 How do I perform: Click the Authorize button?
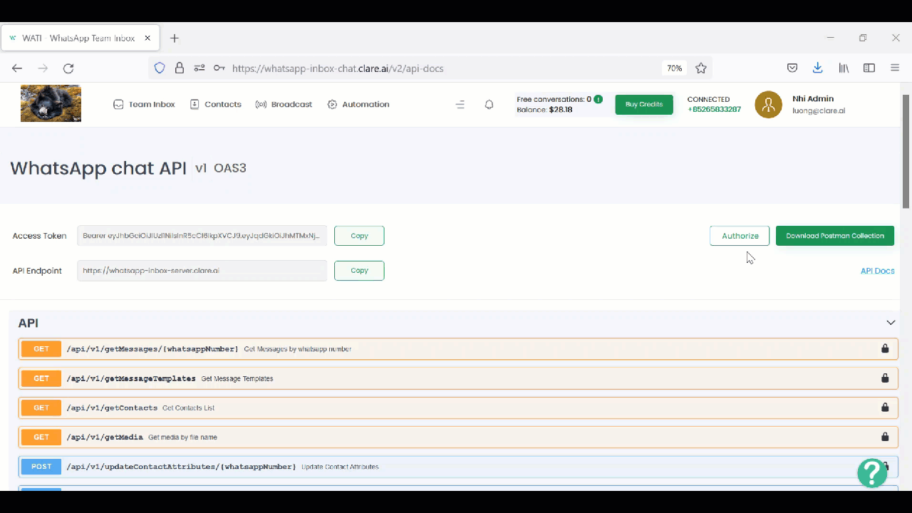740,236
